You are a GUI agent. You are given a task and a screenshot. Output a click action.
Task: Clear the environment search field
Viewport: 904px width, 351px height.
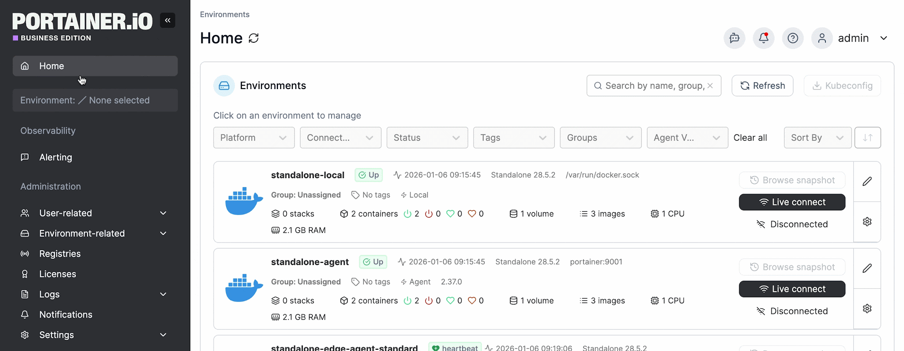(710, 86)
